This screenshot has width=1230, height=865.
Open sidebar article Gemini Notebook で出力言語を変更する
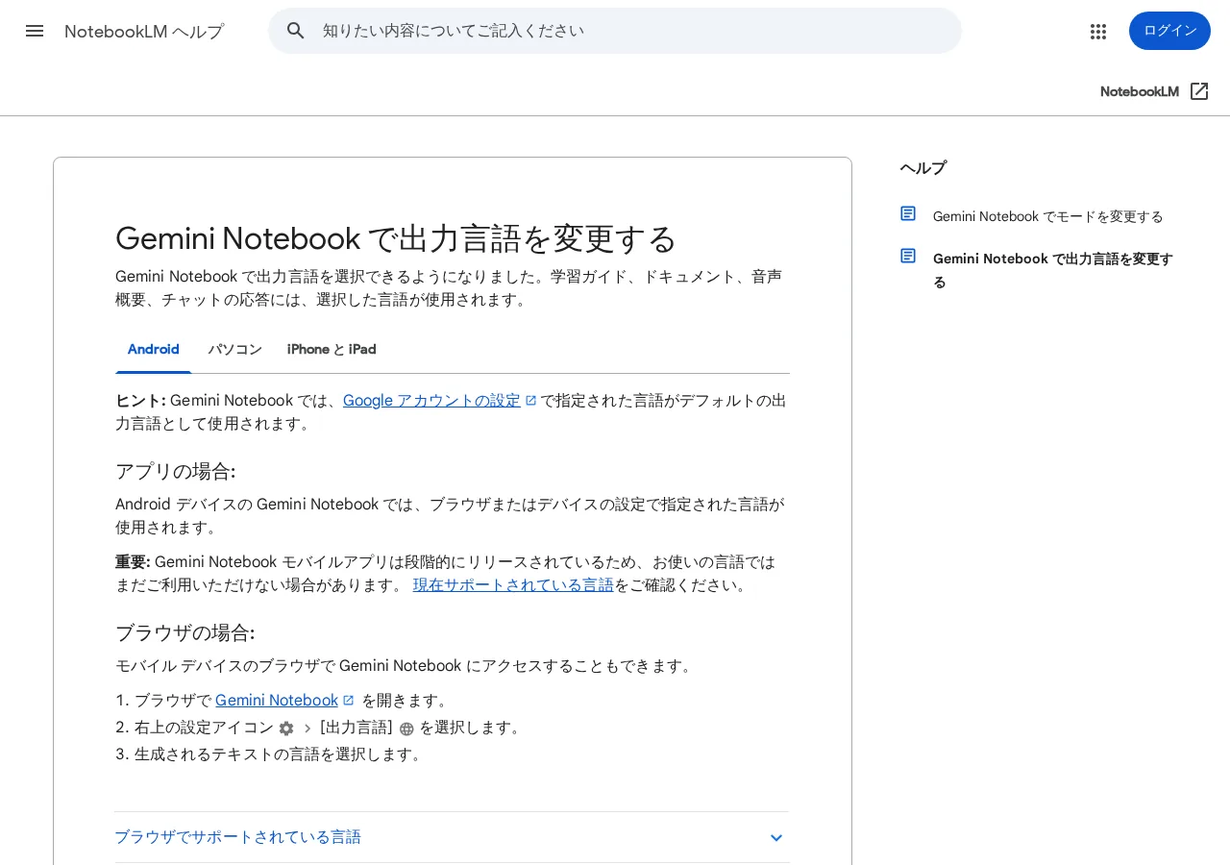(1053, 270)
